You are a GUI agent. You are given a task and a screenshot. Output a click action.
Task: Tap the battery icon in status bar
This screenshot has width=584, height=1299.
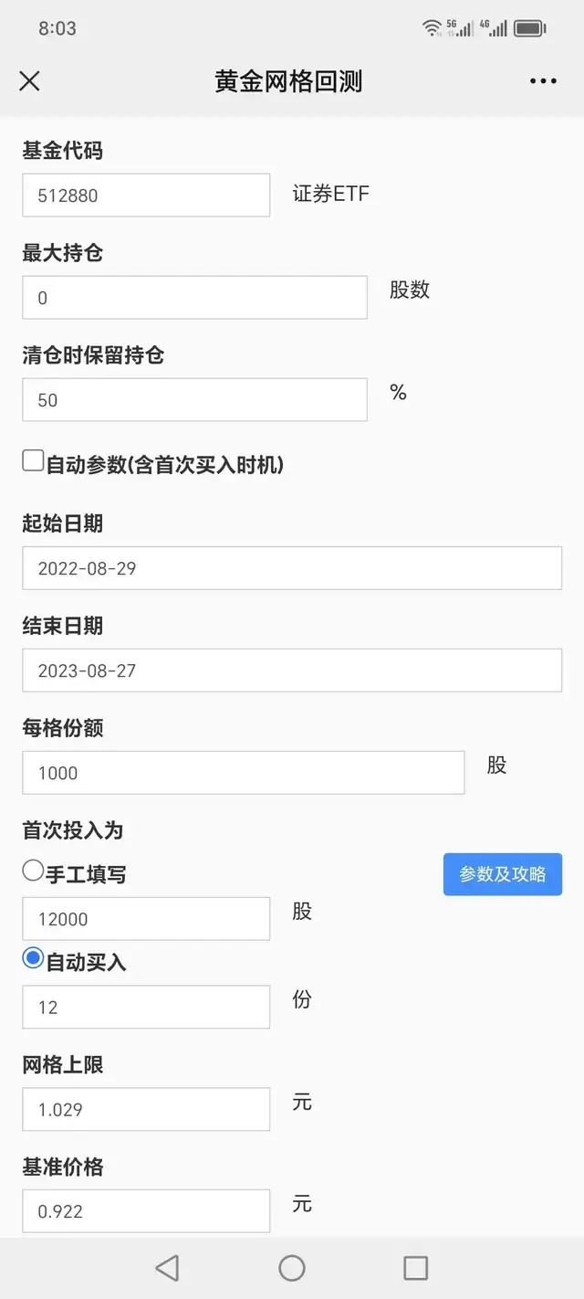(x=529, y=28)
